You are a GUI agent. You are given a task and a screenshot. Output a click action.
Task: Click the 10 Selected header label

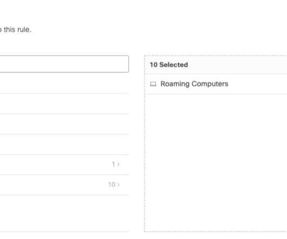coord(169,65)
